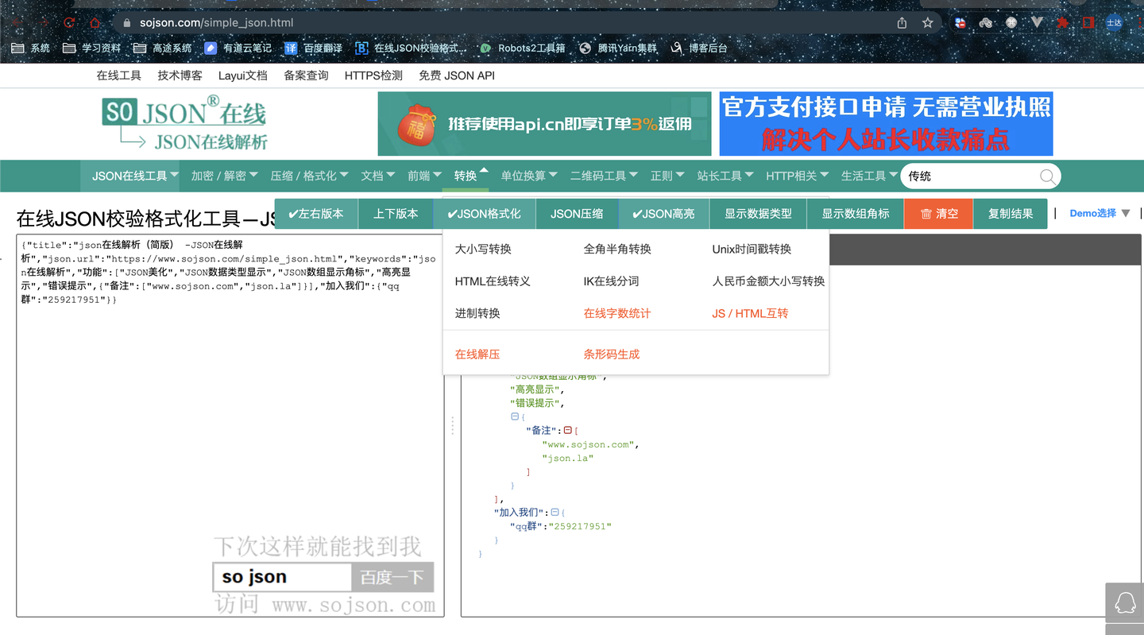The height and width of the screenshot is (635, 1144).
Task: Click inside the JSON input textarea
Action: tap(230, 425)
